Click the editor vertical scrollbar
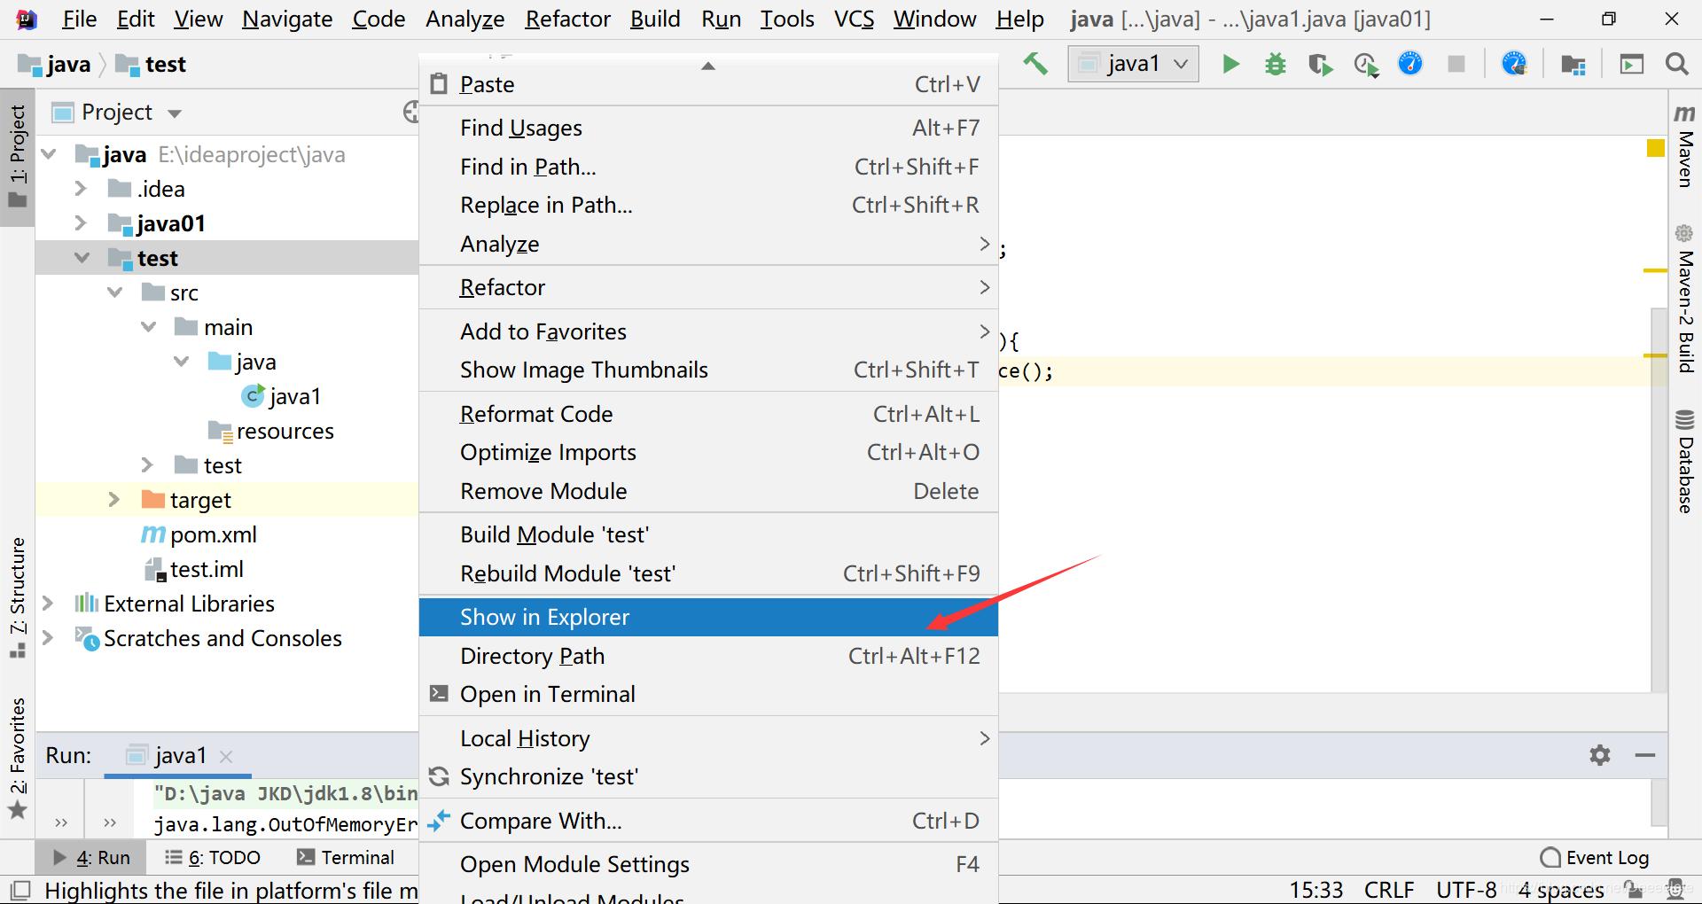The width and height of the screenshot is (1702, 904). [x=1659, y=501]
